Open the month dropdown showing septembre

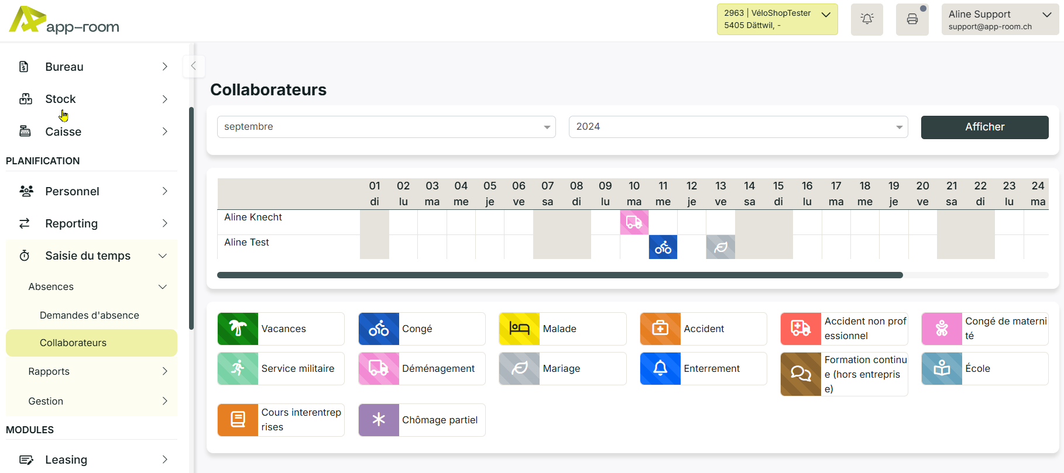pos(386,127)
